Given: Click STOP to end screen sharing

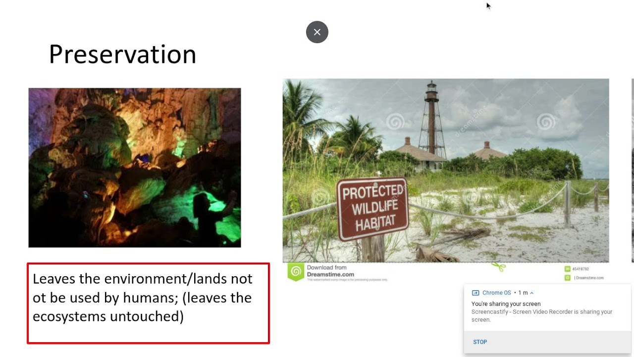Looking at the screenshot, I should [x=480, y=342].
